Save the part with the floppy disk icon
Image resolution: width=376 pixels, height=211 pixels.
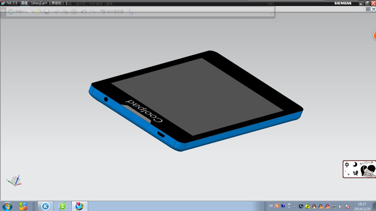(x=47, y=12)
